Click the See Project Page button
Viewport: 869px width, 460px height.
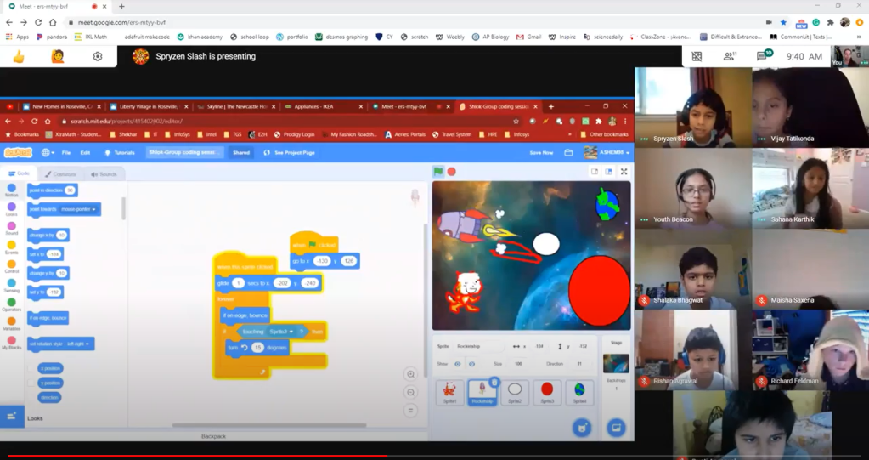pyautogui.click(x=290, y=153)
